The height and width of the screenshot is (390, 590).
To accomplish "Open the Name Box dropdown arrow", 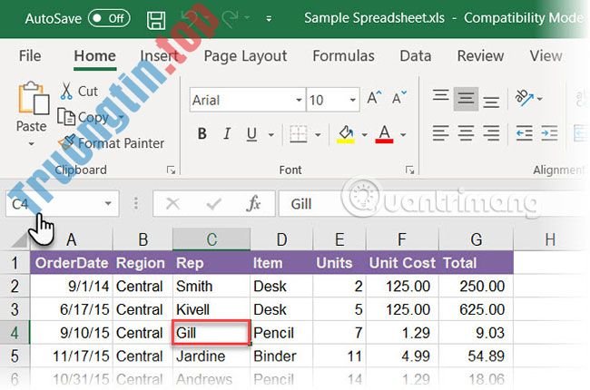I will (108, 203).
